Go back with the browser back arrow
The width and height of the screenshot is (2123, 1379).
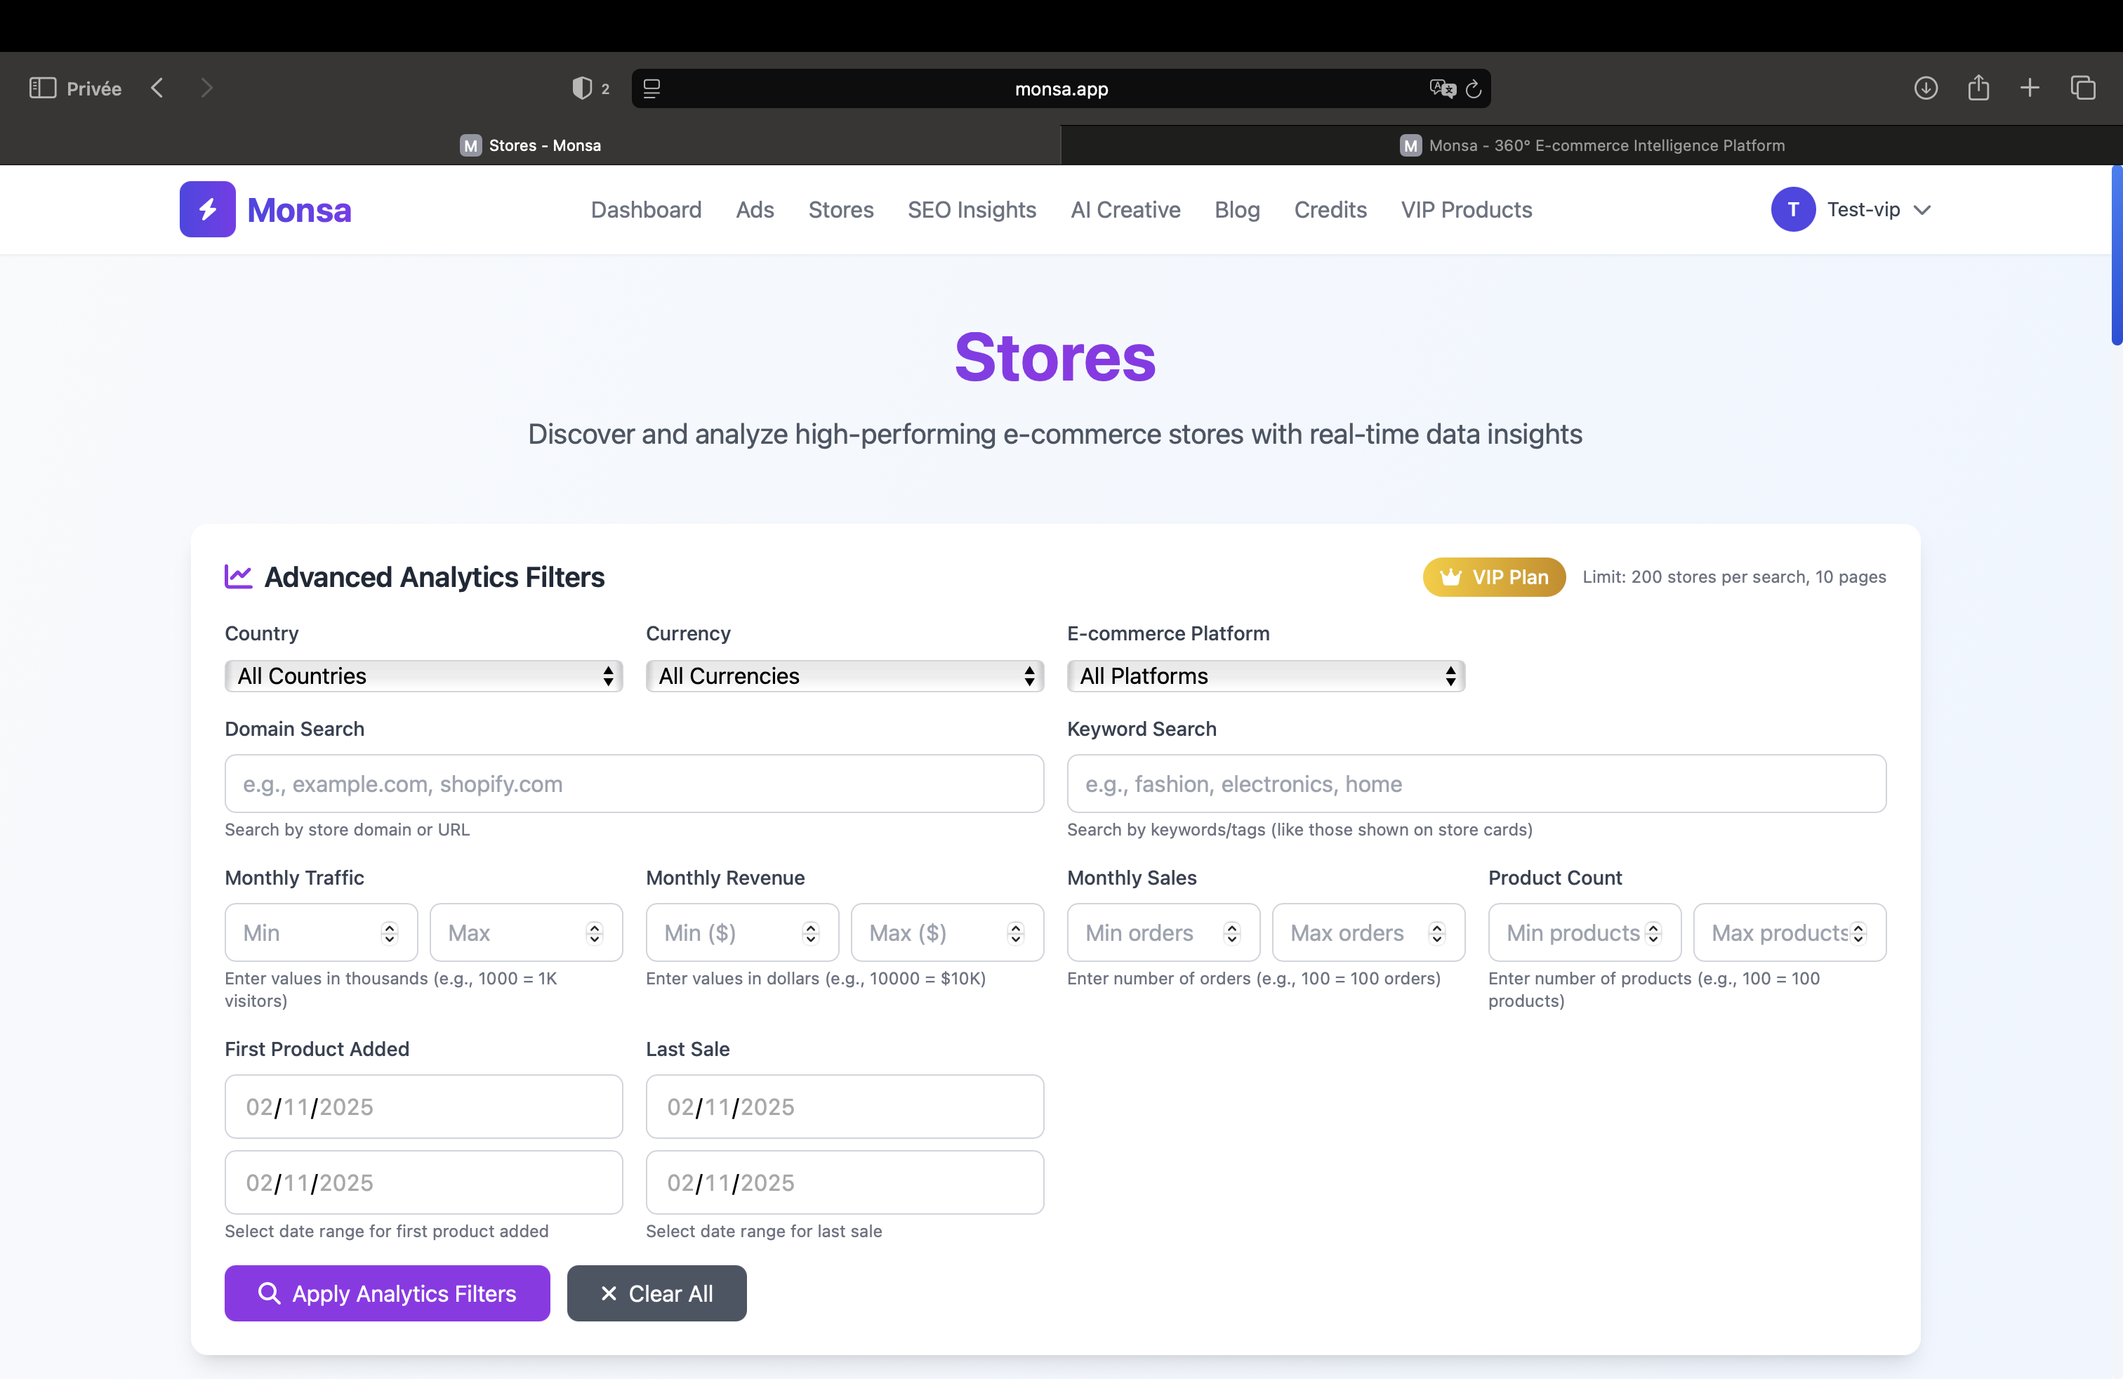(158, 87)
